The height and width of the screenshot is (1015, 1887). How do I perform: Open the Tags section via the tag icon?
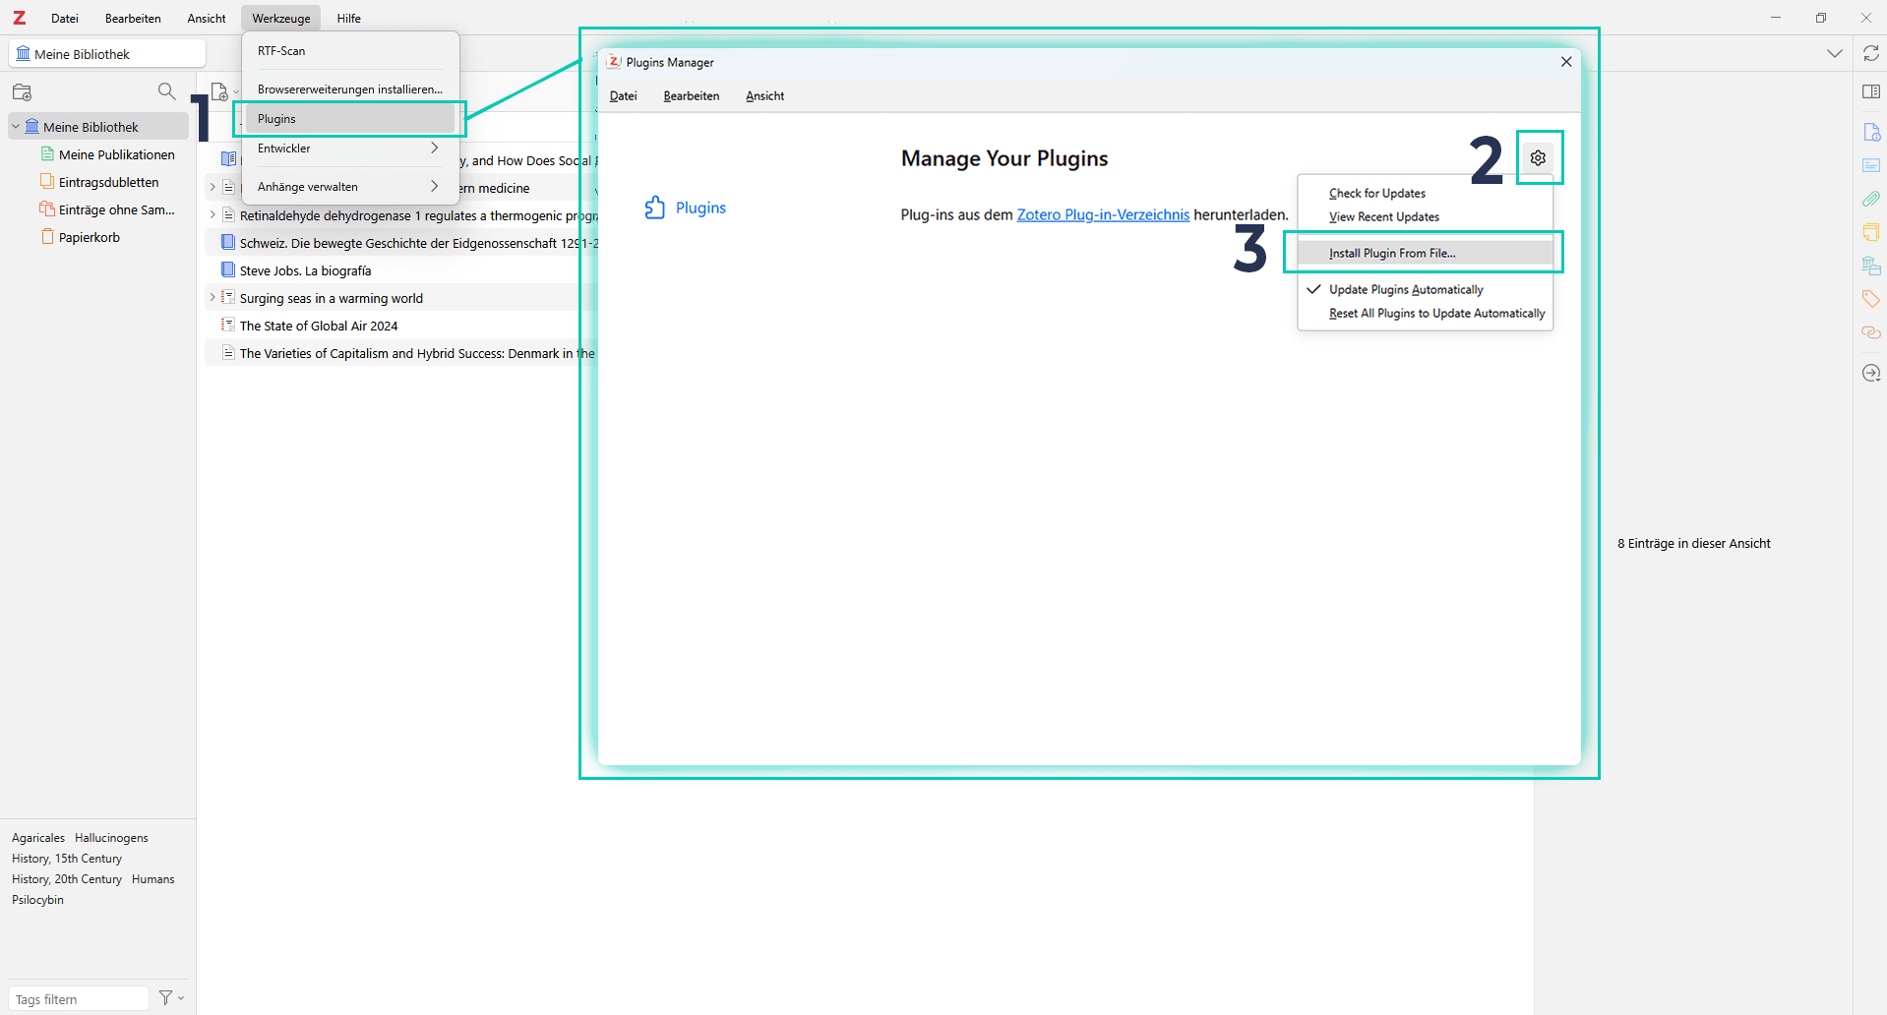point(1870,299)
